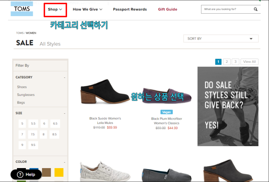The image size is (269, 182).
Task: Open the SORT BY dropdown
Action: 221,39
